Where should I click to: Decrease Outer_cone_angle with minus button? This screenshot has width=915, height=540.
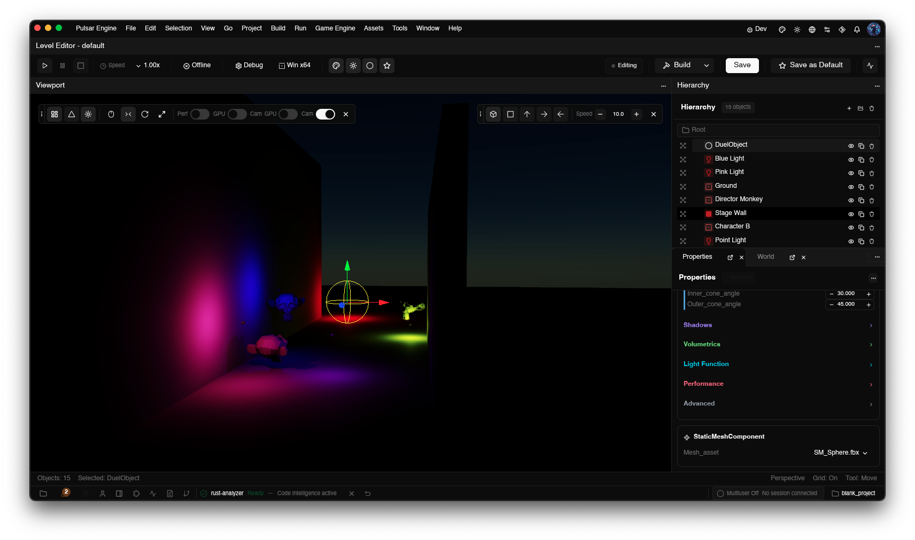[x=832, y=305]
